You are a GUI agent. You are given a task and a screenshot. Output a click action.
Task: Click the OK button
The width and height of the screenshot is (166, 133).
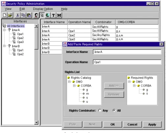[113, 124]
